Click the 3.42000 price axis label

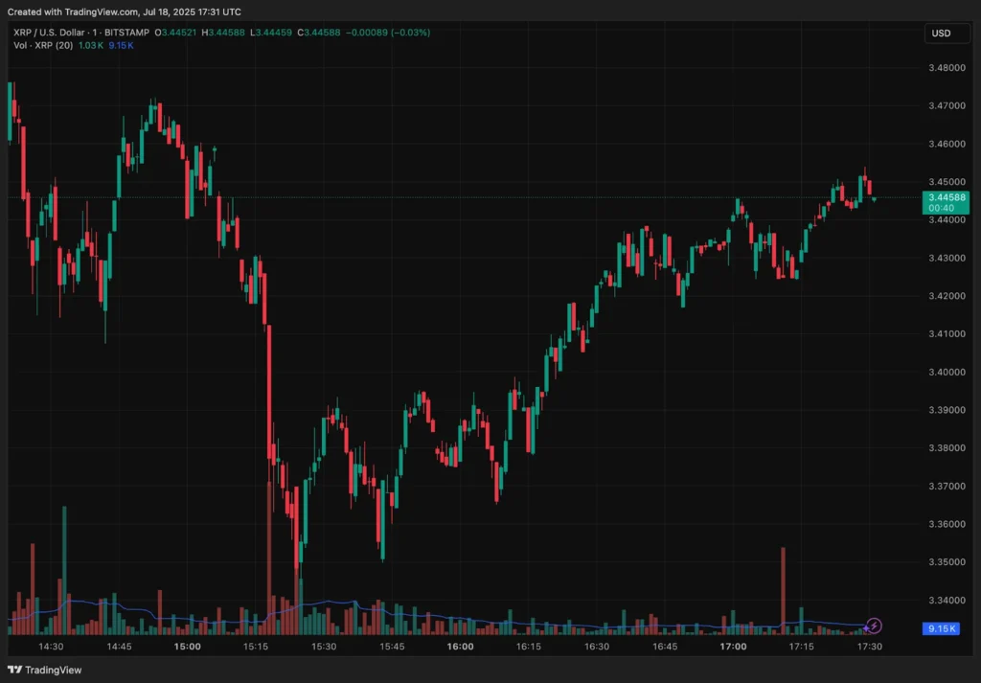click(947, 296)
